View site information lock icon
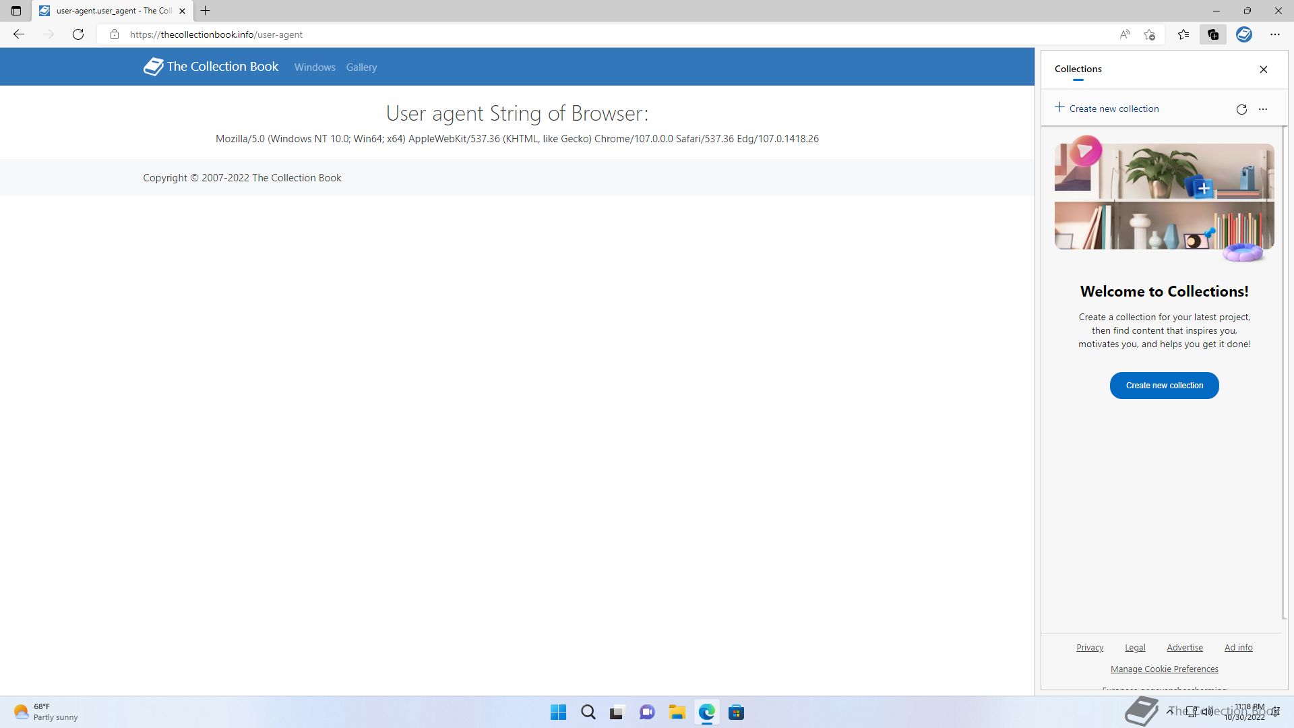 pos(115,34)
